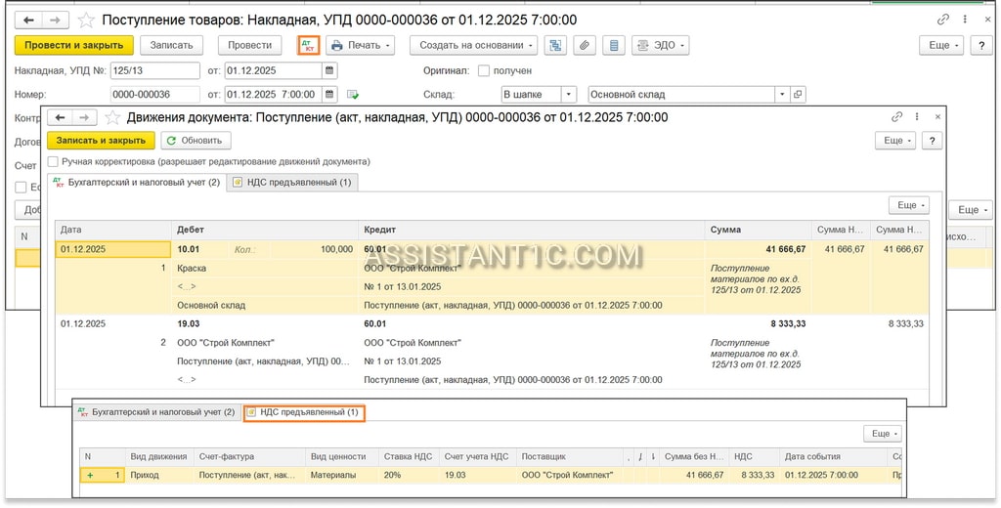Screen dimensions: 1001x508
Task: Expand Создать на основании menu
Action: [474, 45]
